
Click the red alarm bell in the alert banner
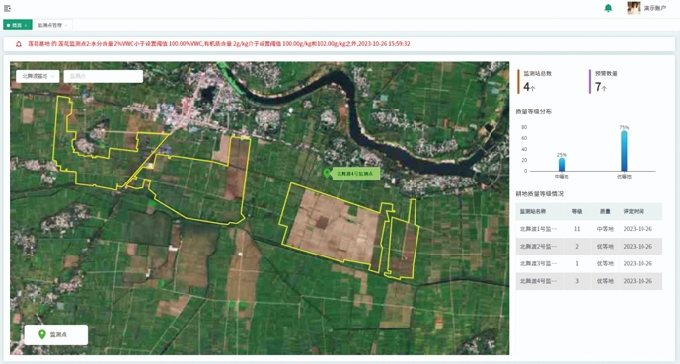19,44
